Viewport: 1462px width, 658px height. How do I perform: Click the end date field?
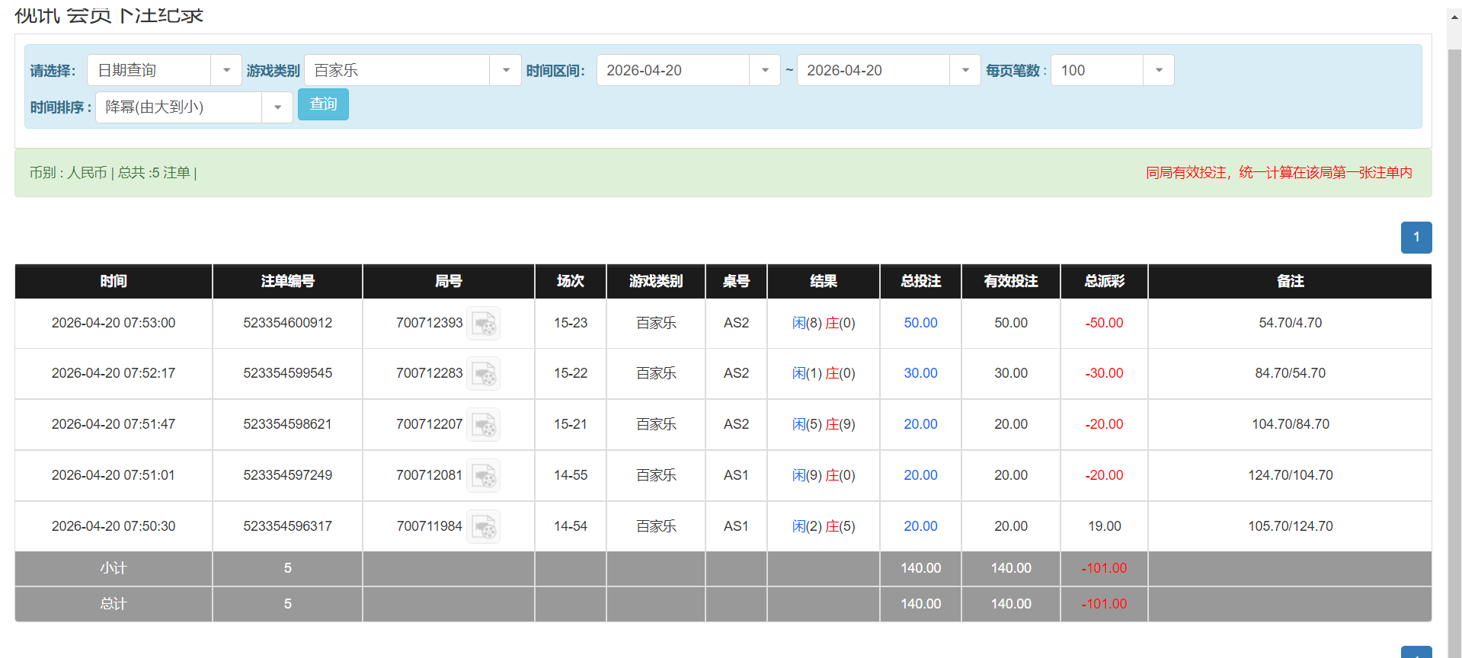[x=874, y=70]
